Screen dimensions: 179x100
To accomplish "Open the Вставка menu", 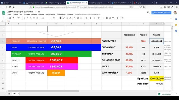I will (x=27, y=14).
